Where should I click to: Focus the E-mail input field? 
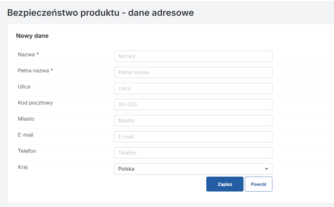pos(193,137)
